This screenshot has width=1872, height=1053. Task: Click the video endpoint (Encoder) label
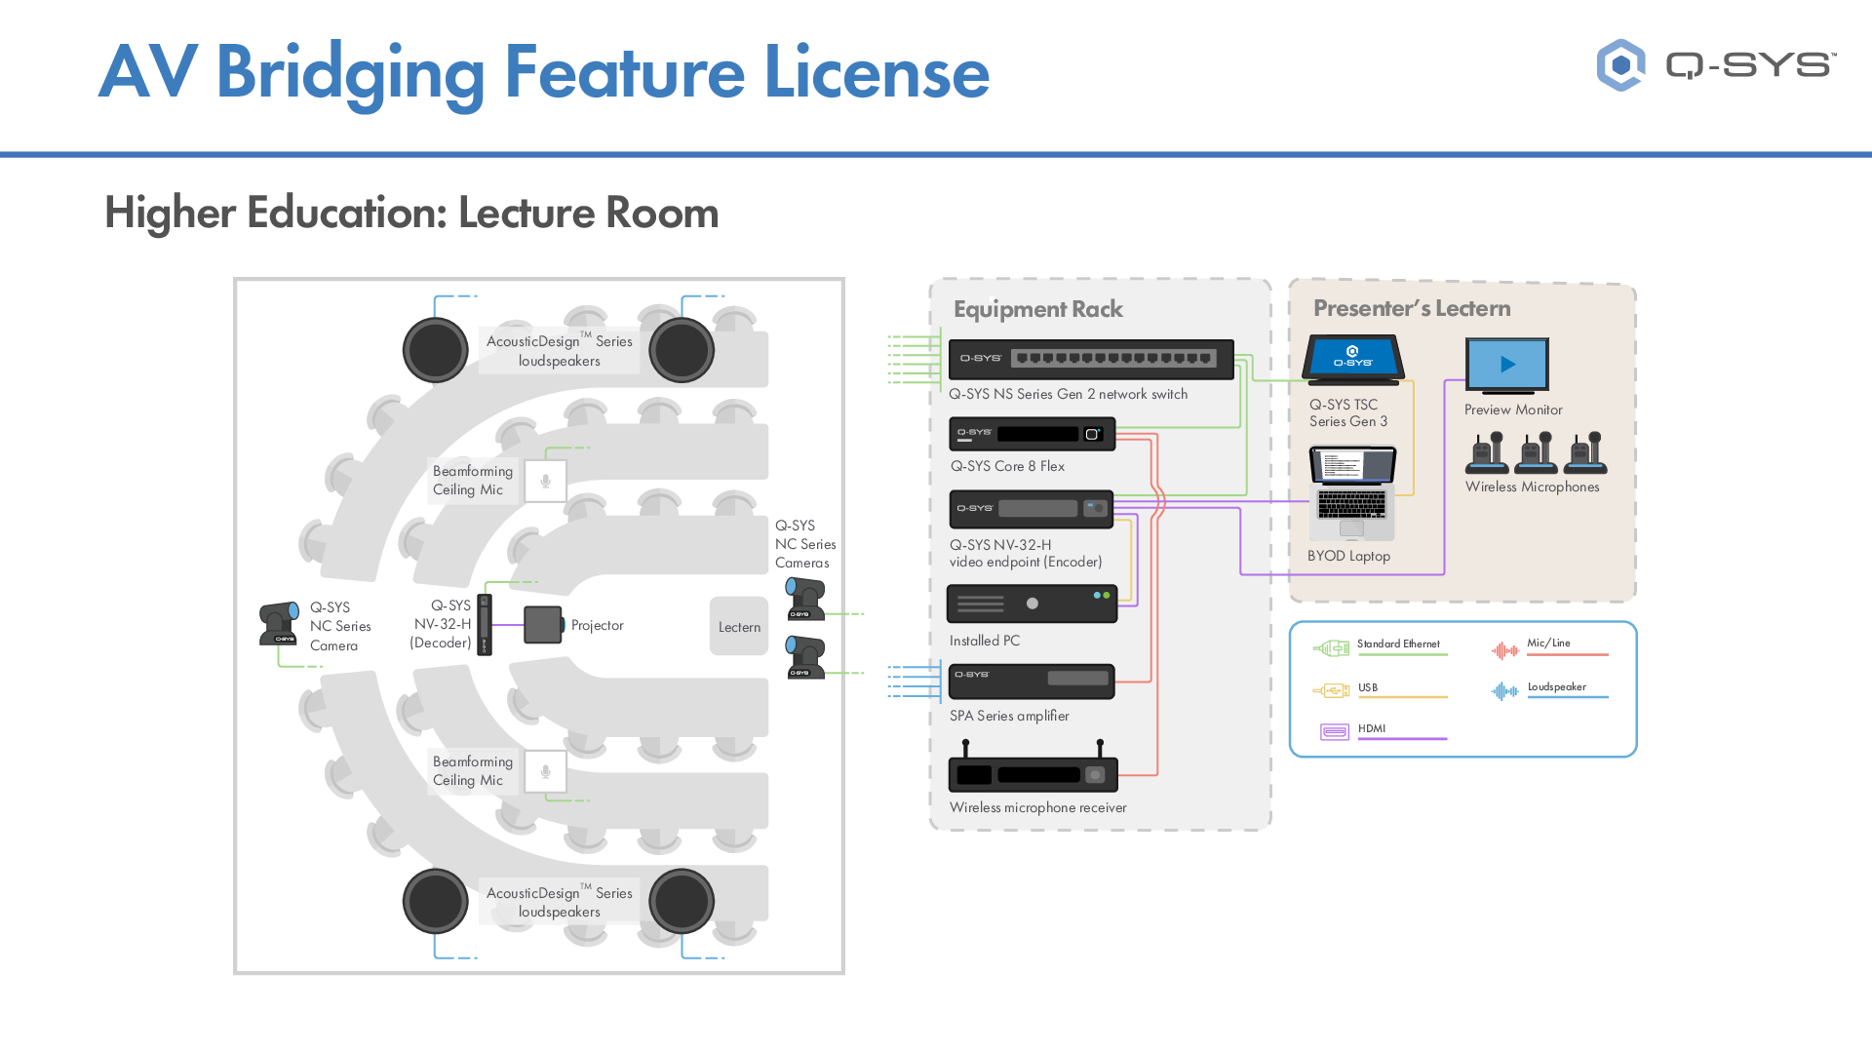tap(1026, 562)
